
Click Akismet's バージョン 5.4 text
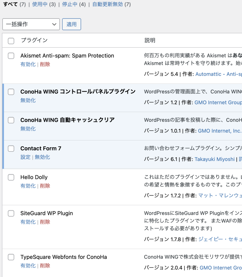point(161,74)
